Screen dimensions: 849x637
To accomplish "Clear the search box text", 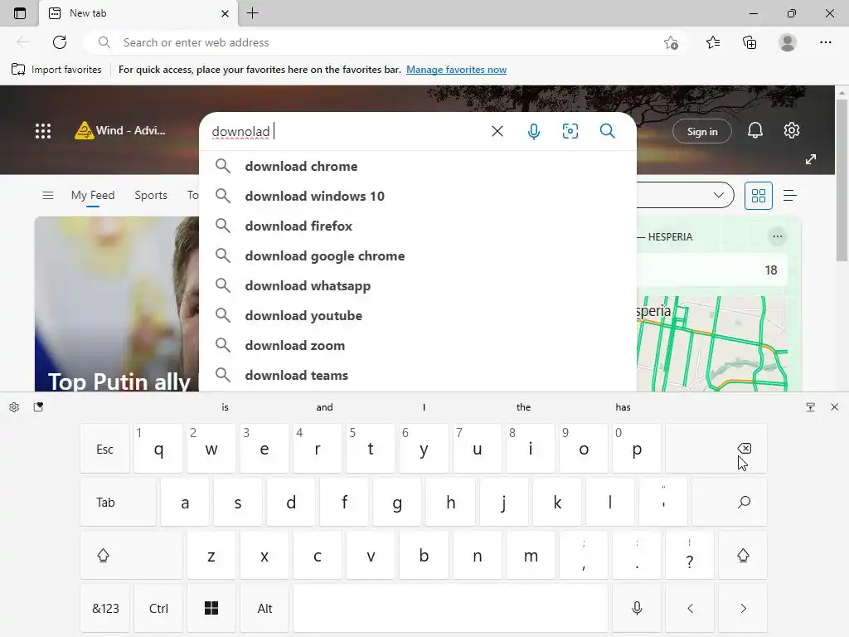I will point(497,131).
